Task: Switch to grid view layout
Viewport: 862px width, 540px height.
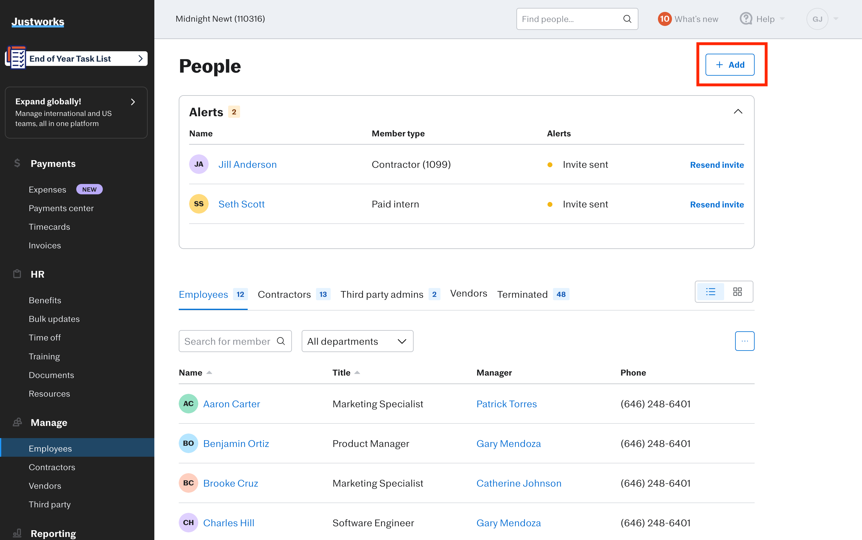Action: coord(737,292)
